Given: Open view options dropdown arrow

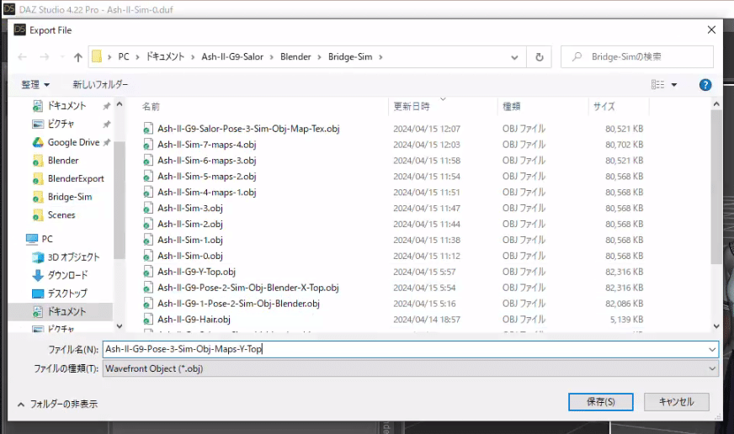Looking at the screenshot, I should (x=674, y=85).
